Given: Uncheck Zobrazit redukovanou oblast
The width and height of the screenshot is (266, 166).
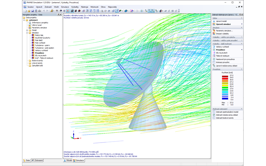Looking at the screenshot, I should coord(214,115).
